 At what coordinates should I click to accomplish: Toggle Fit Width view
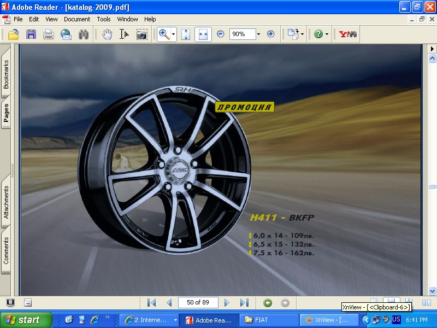click(203, 34)
